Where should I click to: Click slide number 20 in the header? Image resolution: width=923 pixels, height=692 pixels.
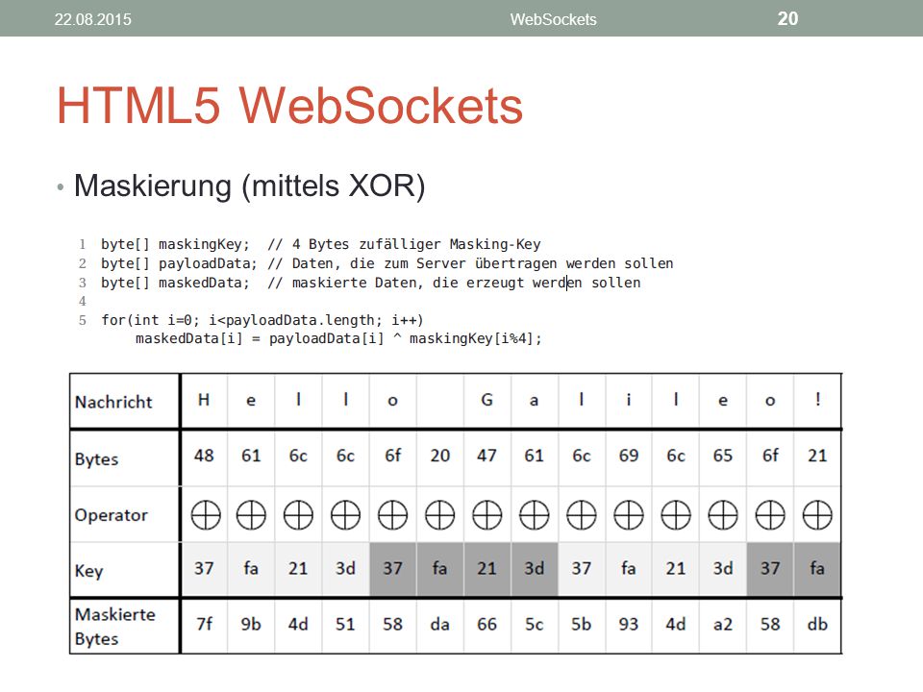point(787,19)
